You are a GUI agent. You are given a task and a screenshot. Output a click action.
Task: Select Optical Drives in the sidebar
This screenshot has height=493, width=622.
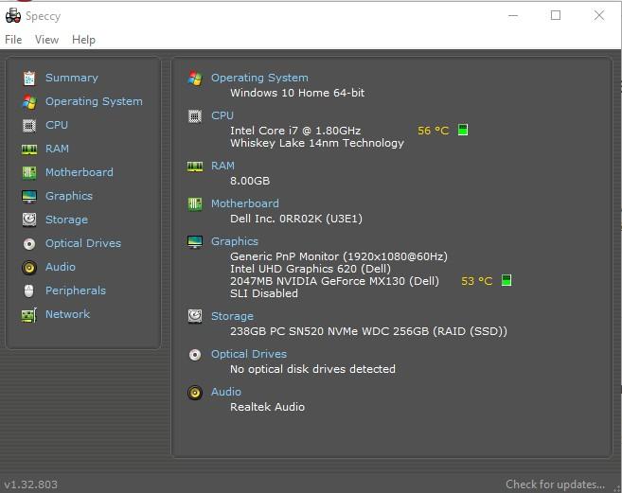point(83,243)
